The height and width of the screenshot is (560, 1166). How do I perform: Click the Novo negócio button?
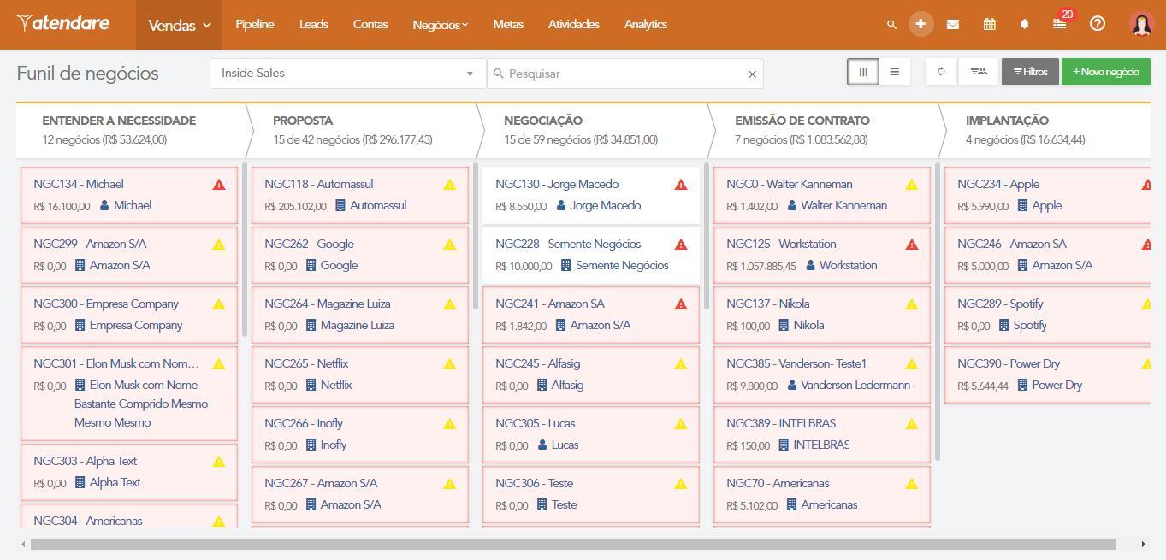1105,72
